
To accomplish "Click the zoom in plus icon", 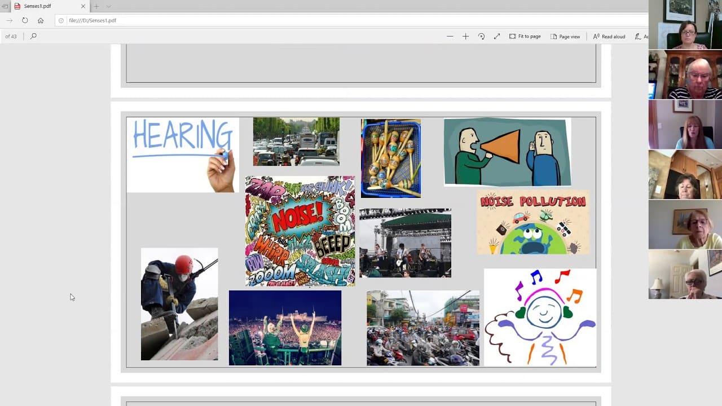I will point(465,36).
